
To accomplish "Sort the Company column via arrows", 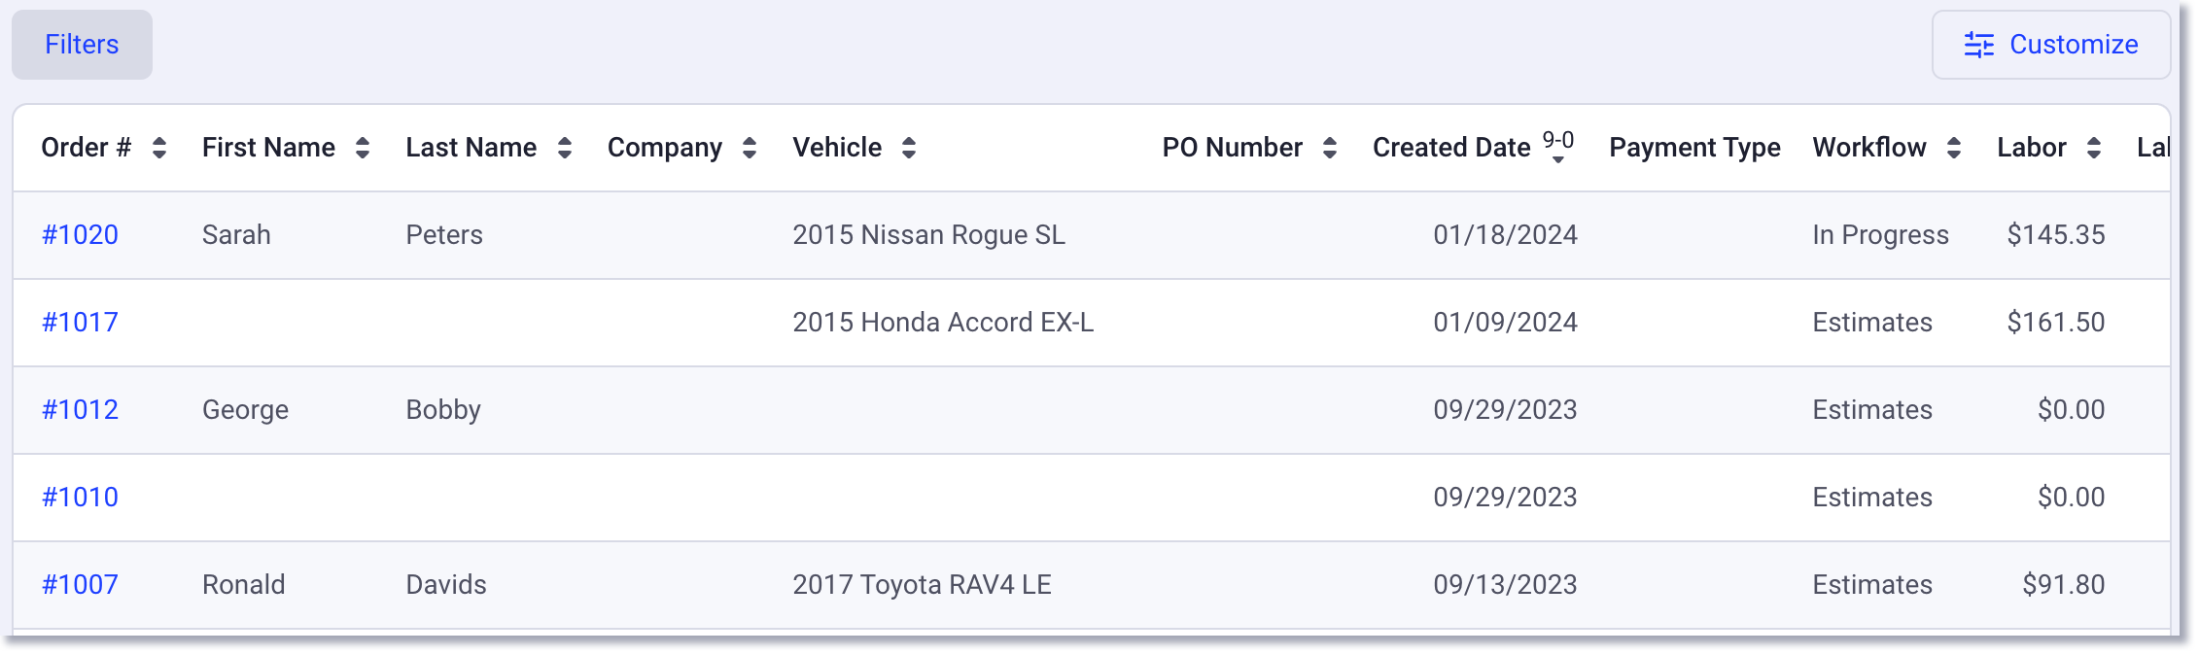I will (x=750, y=148).
